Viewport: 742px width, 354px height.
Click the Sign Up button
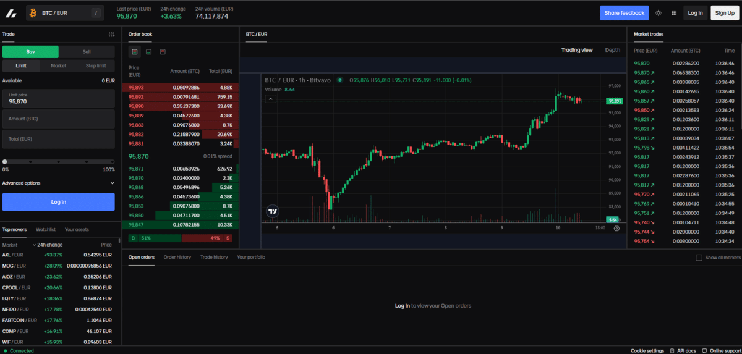pyautogui.click(x=725, y=12)
